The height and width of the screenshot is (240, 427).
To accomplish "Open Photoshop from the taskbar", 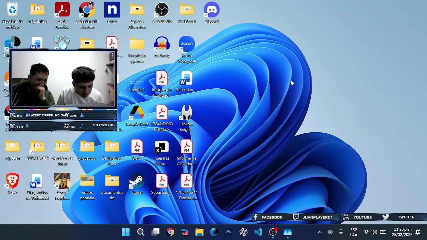I will point(229,232).
